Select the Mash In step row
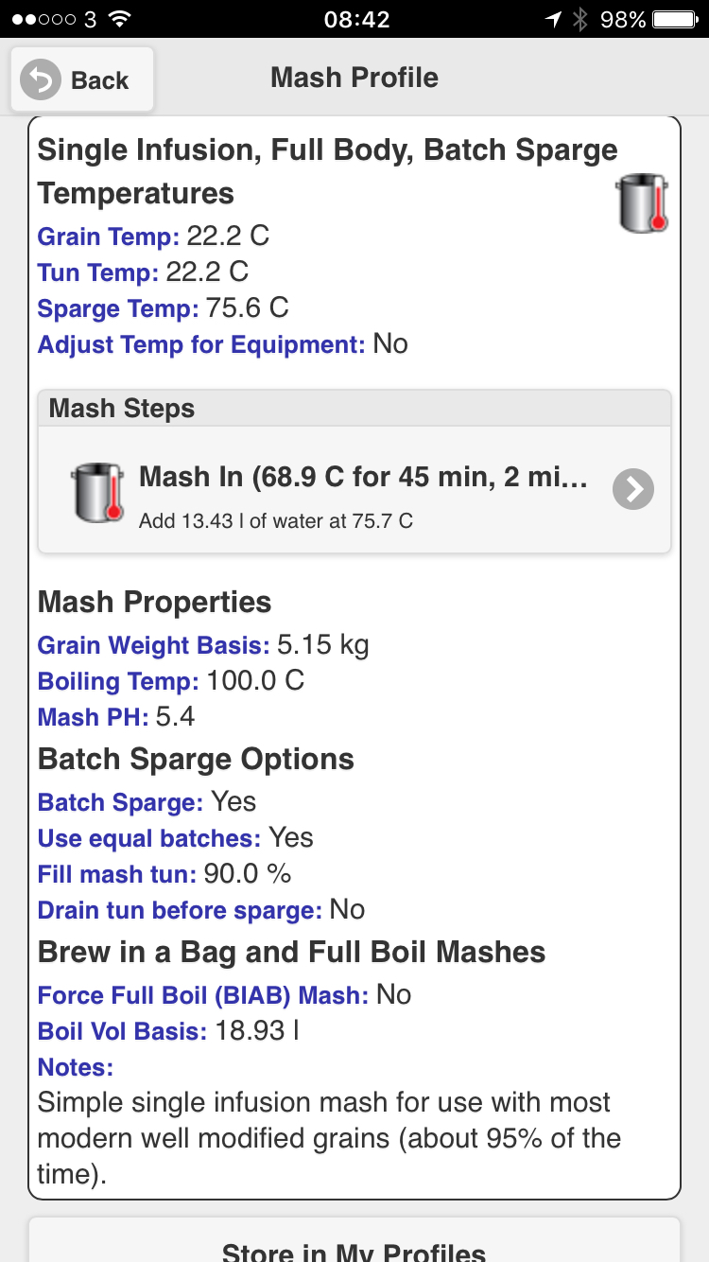 (354, 489)
